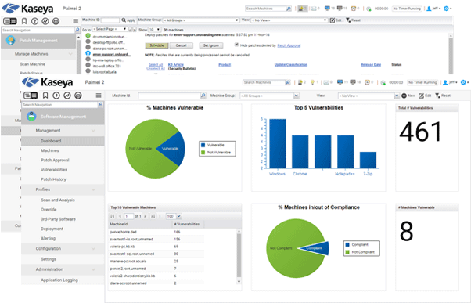The image size is (471, 303).
Task: Click the timer clock icon in front window
Action: tap(383, 83)
